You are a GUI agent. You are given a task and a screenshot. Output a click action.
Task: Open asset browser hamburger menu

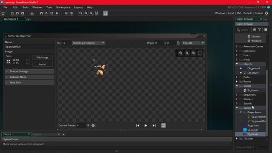(266, 30)
